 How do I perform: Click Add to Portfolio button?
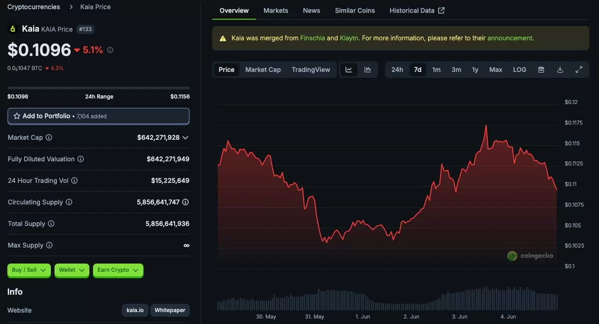click(98, 116)
